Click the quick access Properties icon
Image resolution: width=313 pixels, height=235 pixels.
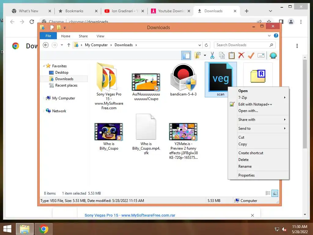pos(52,27)
